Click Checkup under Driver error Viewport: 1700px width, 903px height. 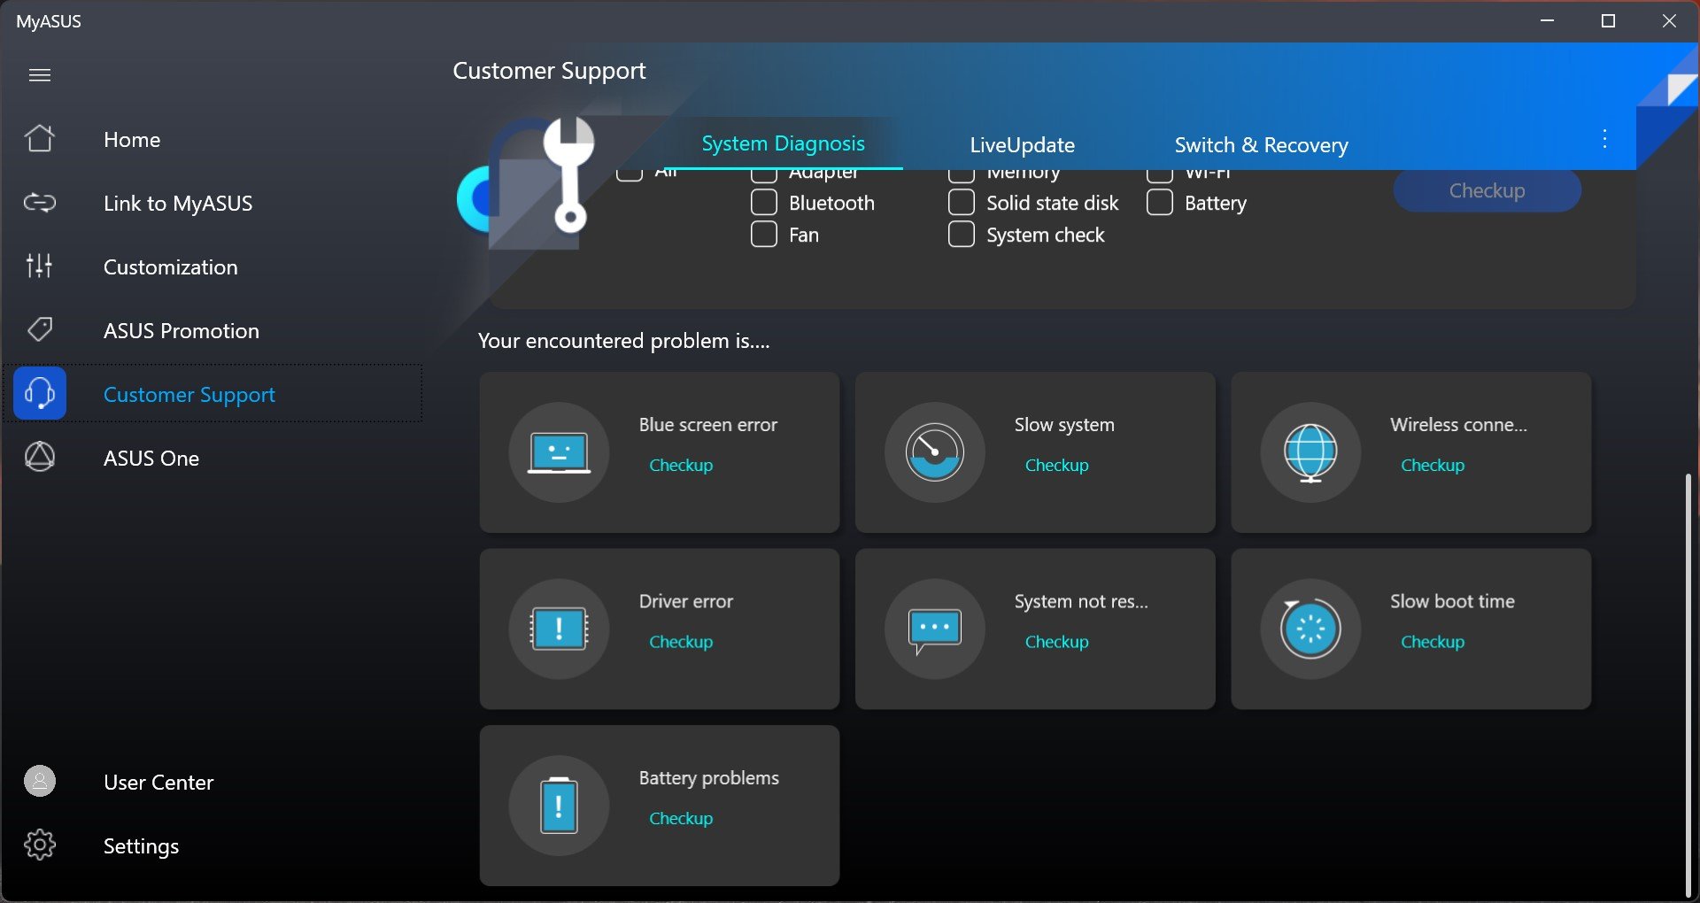click(x=681, y=641)
